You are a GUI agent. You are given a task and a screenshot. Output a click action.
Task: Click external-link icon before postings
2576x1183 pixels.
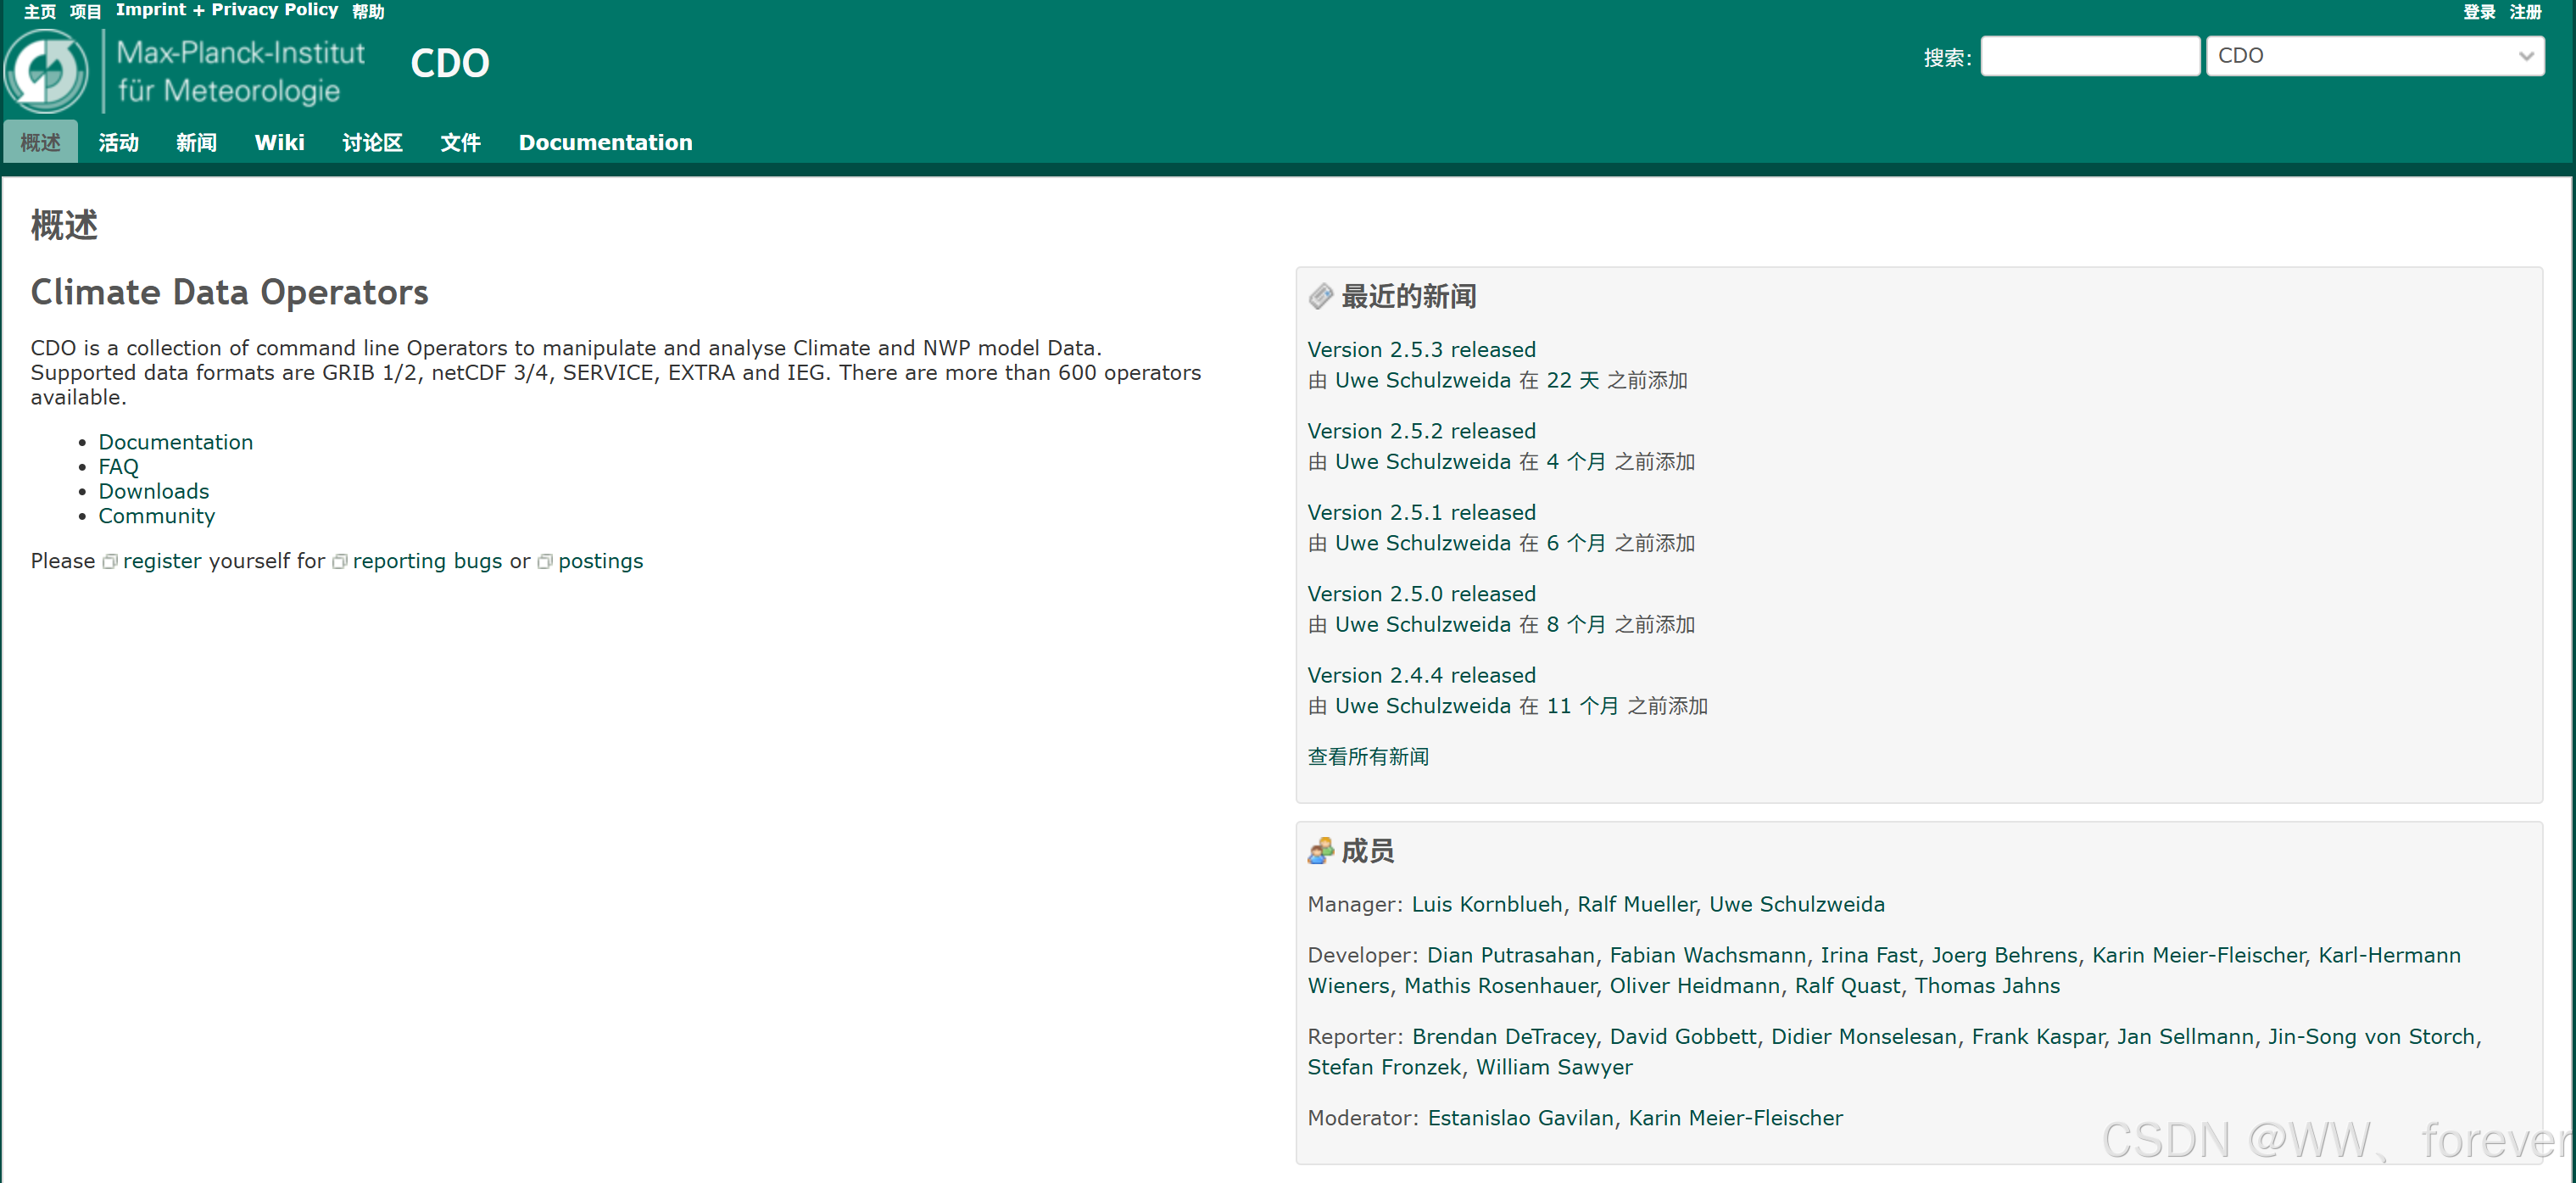click(x=545, y=562)
